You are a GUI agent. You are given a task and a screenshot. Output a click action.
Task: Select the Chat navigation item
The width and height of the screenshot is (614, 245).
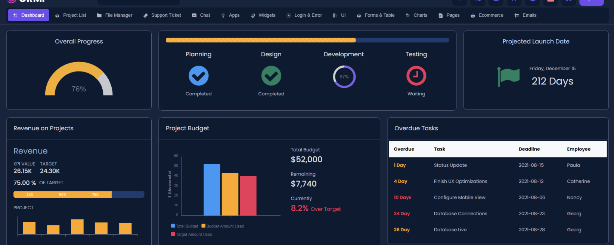[x=201, y=15]
